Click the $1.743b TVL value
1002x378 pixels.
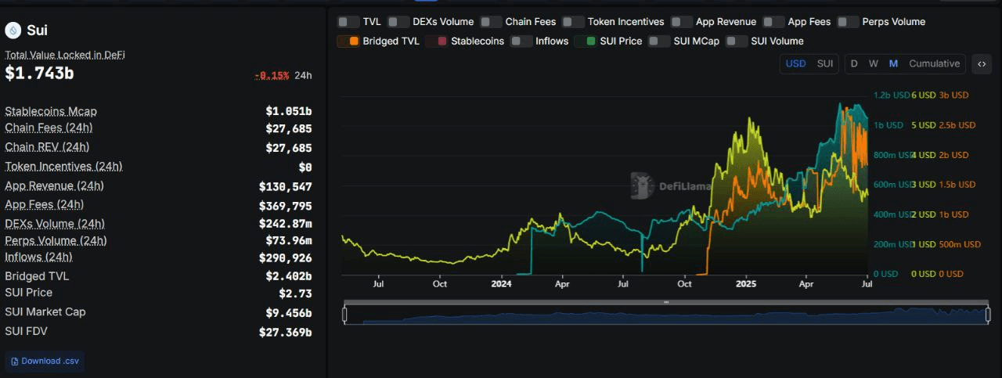coord(39,73)
